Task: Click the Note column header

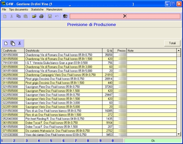Action: pyautogui.click(x=152, y=51)
